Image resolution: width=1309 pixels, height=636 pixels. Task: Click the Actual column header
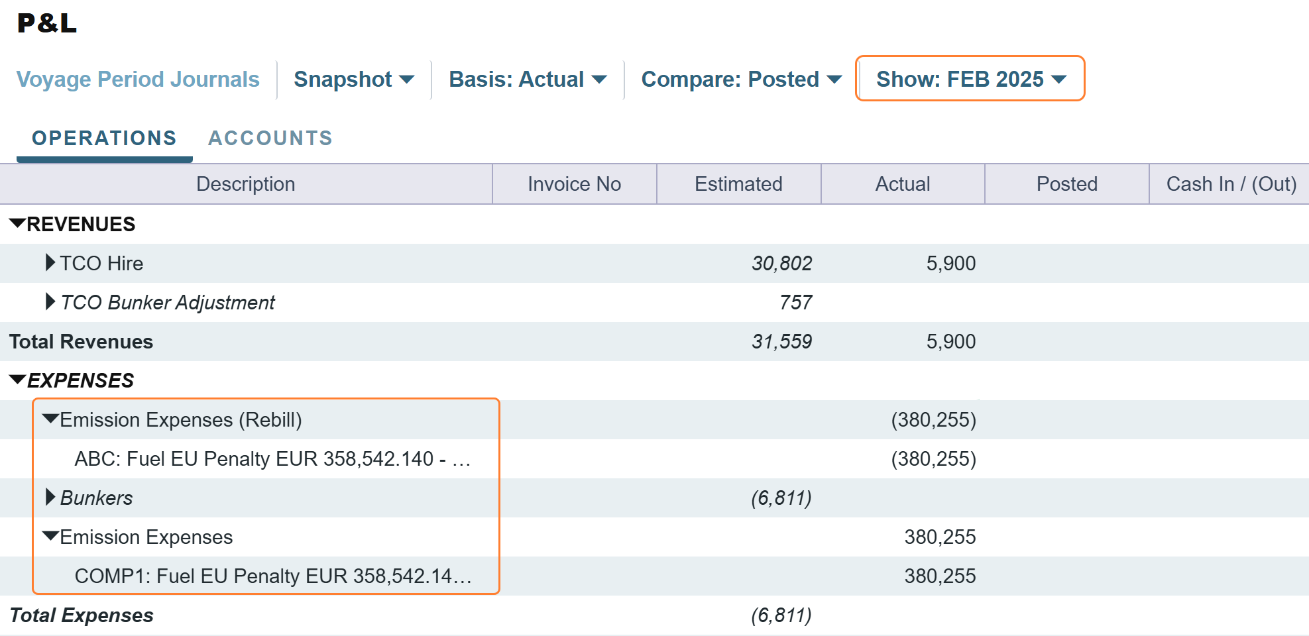[903, 184]
